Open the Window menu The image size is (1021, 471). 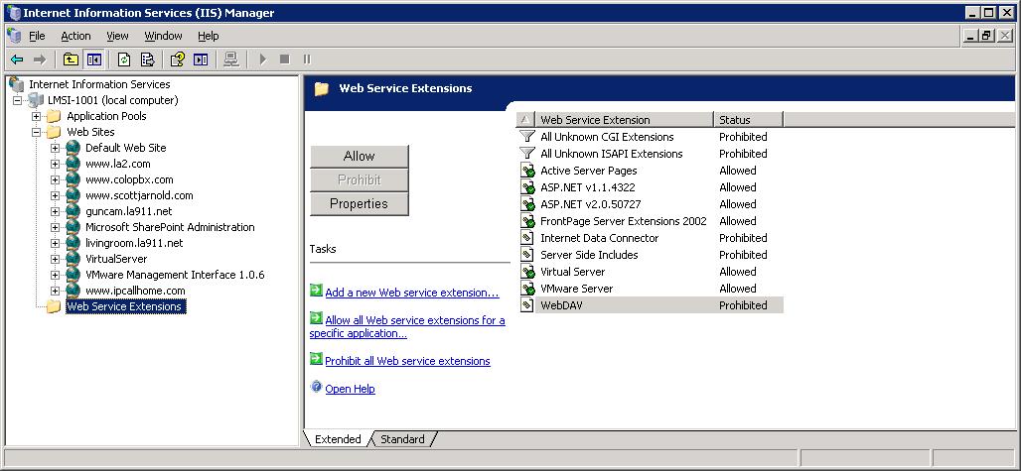point(164,36)
